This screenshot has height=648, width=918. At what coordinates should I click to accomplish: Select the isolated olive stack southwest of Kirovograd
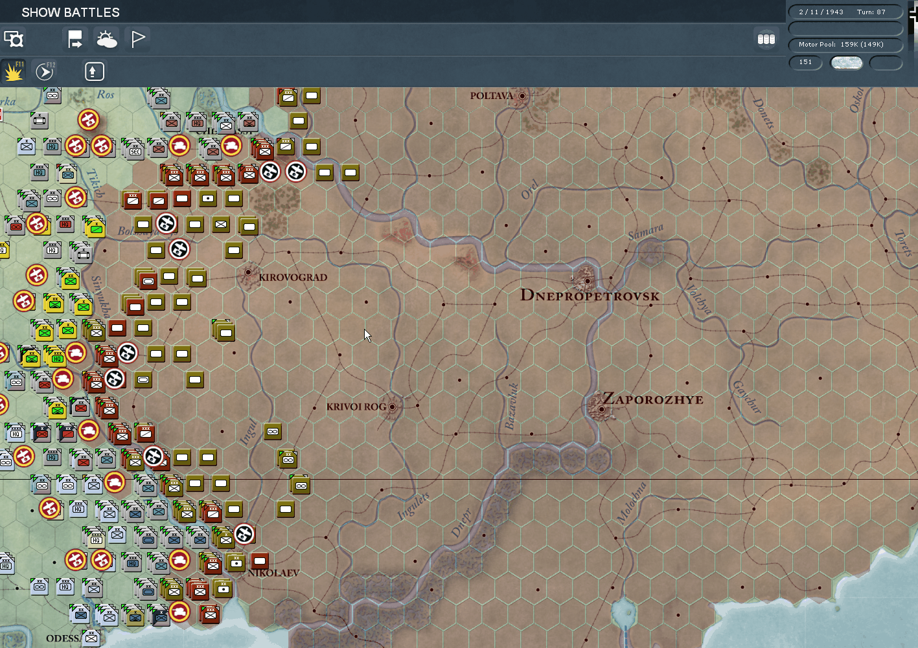point(225,332)
